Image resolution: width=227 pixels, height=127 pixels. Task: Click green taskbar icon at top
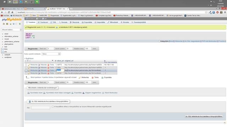(37, 2)
